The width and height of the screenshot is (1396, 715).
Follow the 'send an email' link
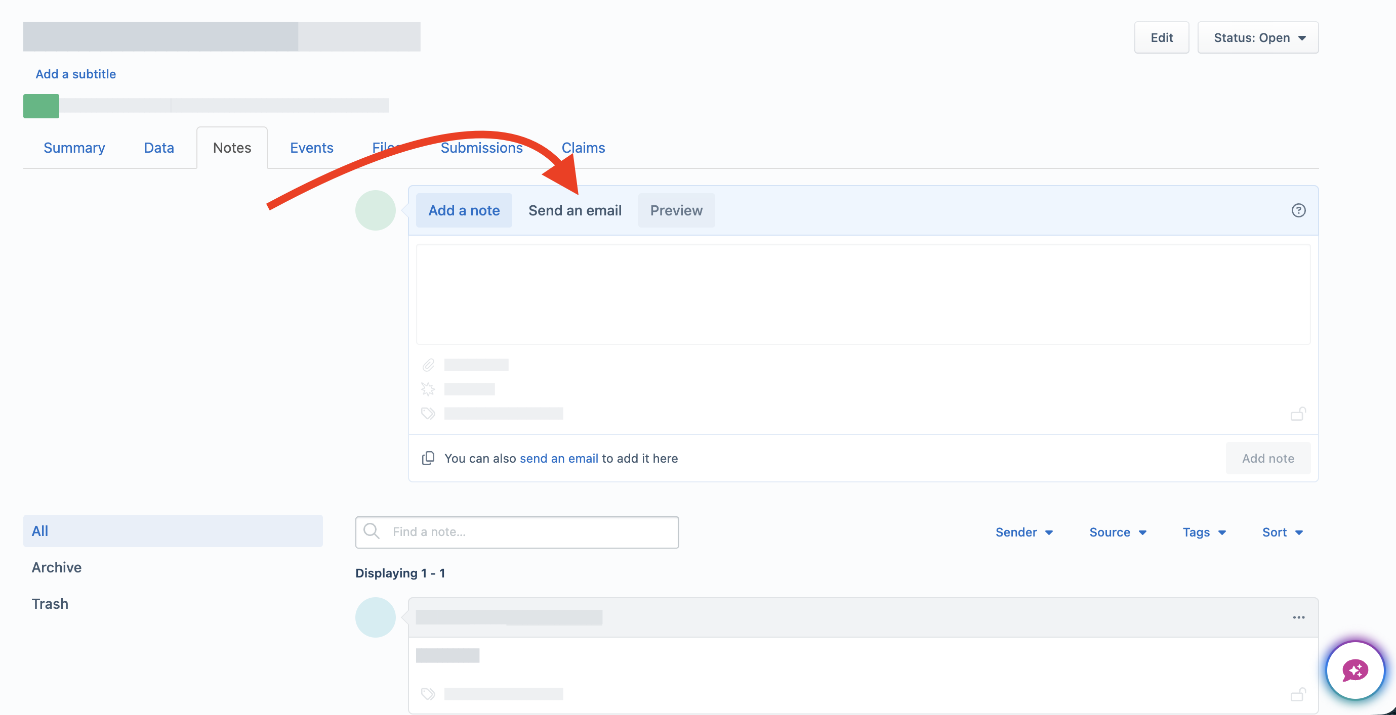559,459
